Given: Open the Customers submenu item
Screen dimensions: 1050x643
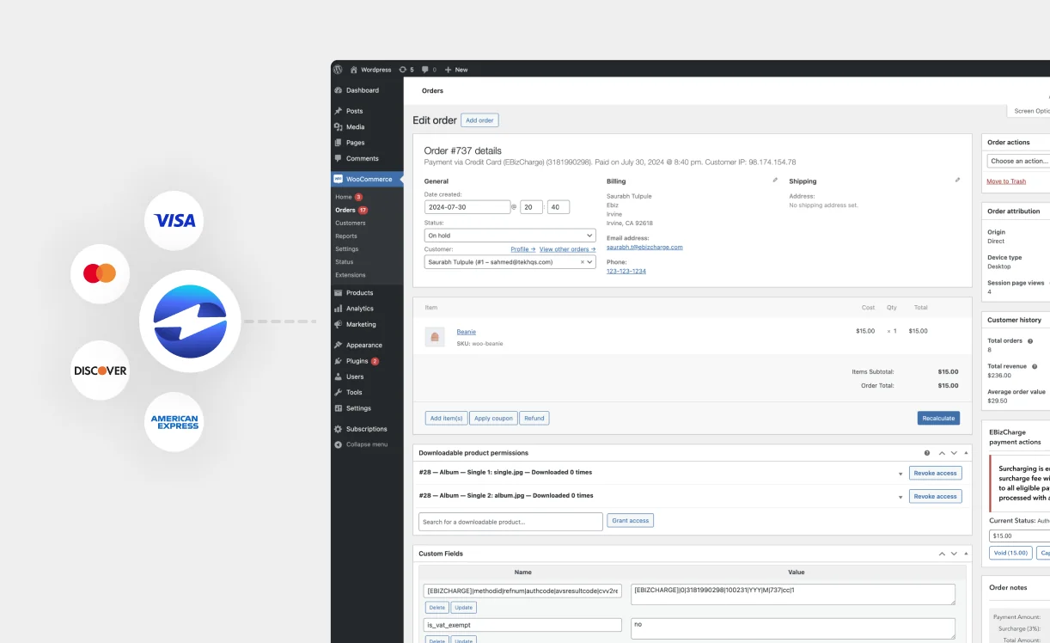Looking at the screenshot, I should point(351,223).
